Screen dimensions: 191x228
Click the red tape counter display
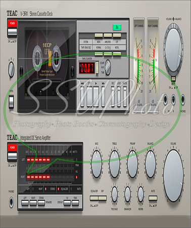pos(87,68)
